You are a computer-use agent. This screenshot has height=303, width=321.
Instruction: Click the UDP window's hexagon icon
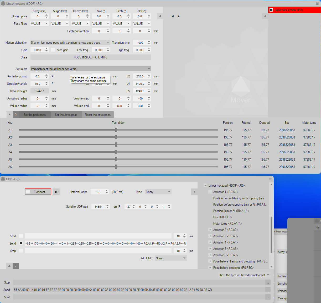(x=3, y=179)
